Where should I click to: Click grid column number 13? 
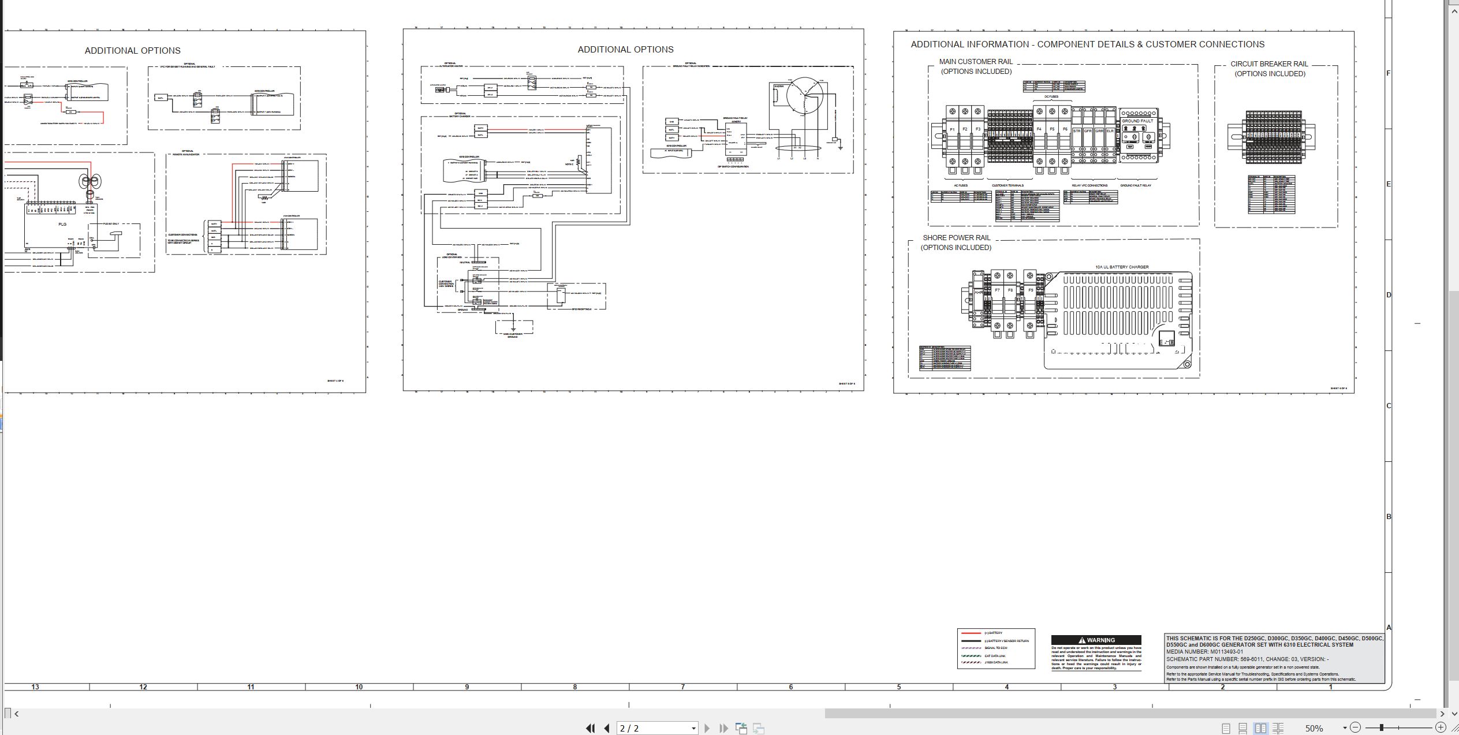coord(35,687)
